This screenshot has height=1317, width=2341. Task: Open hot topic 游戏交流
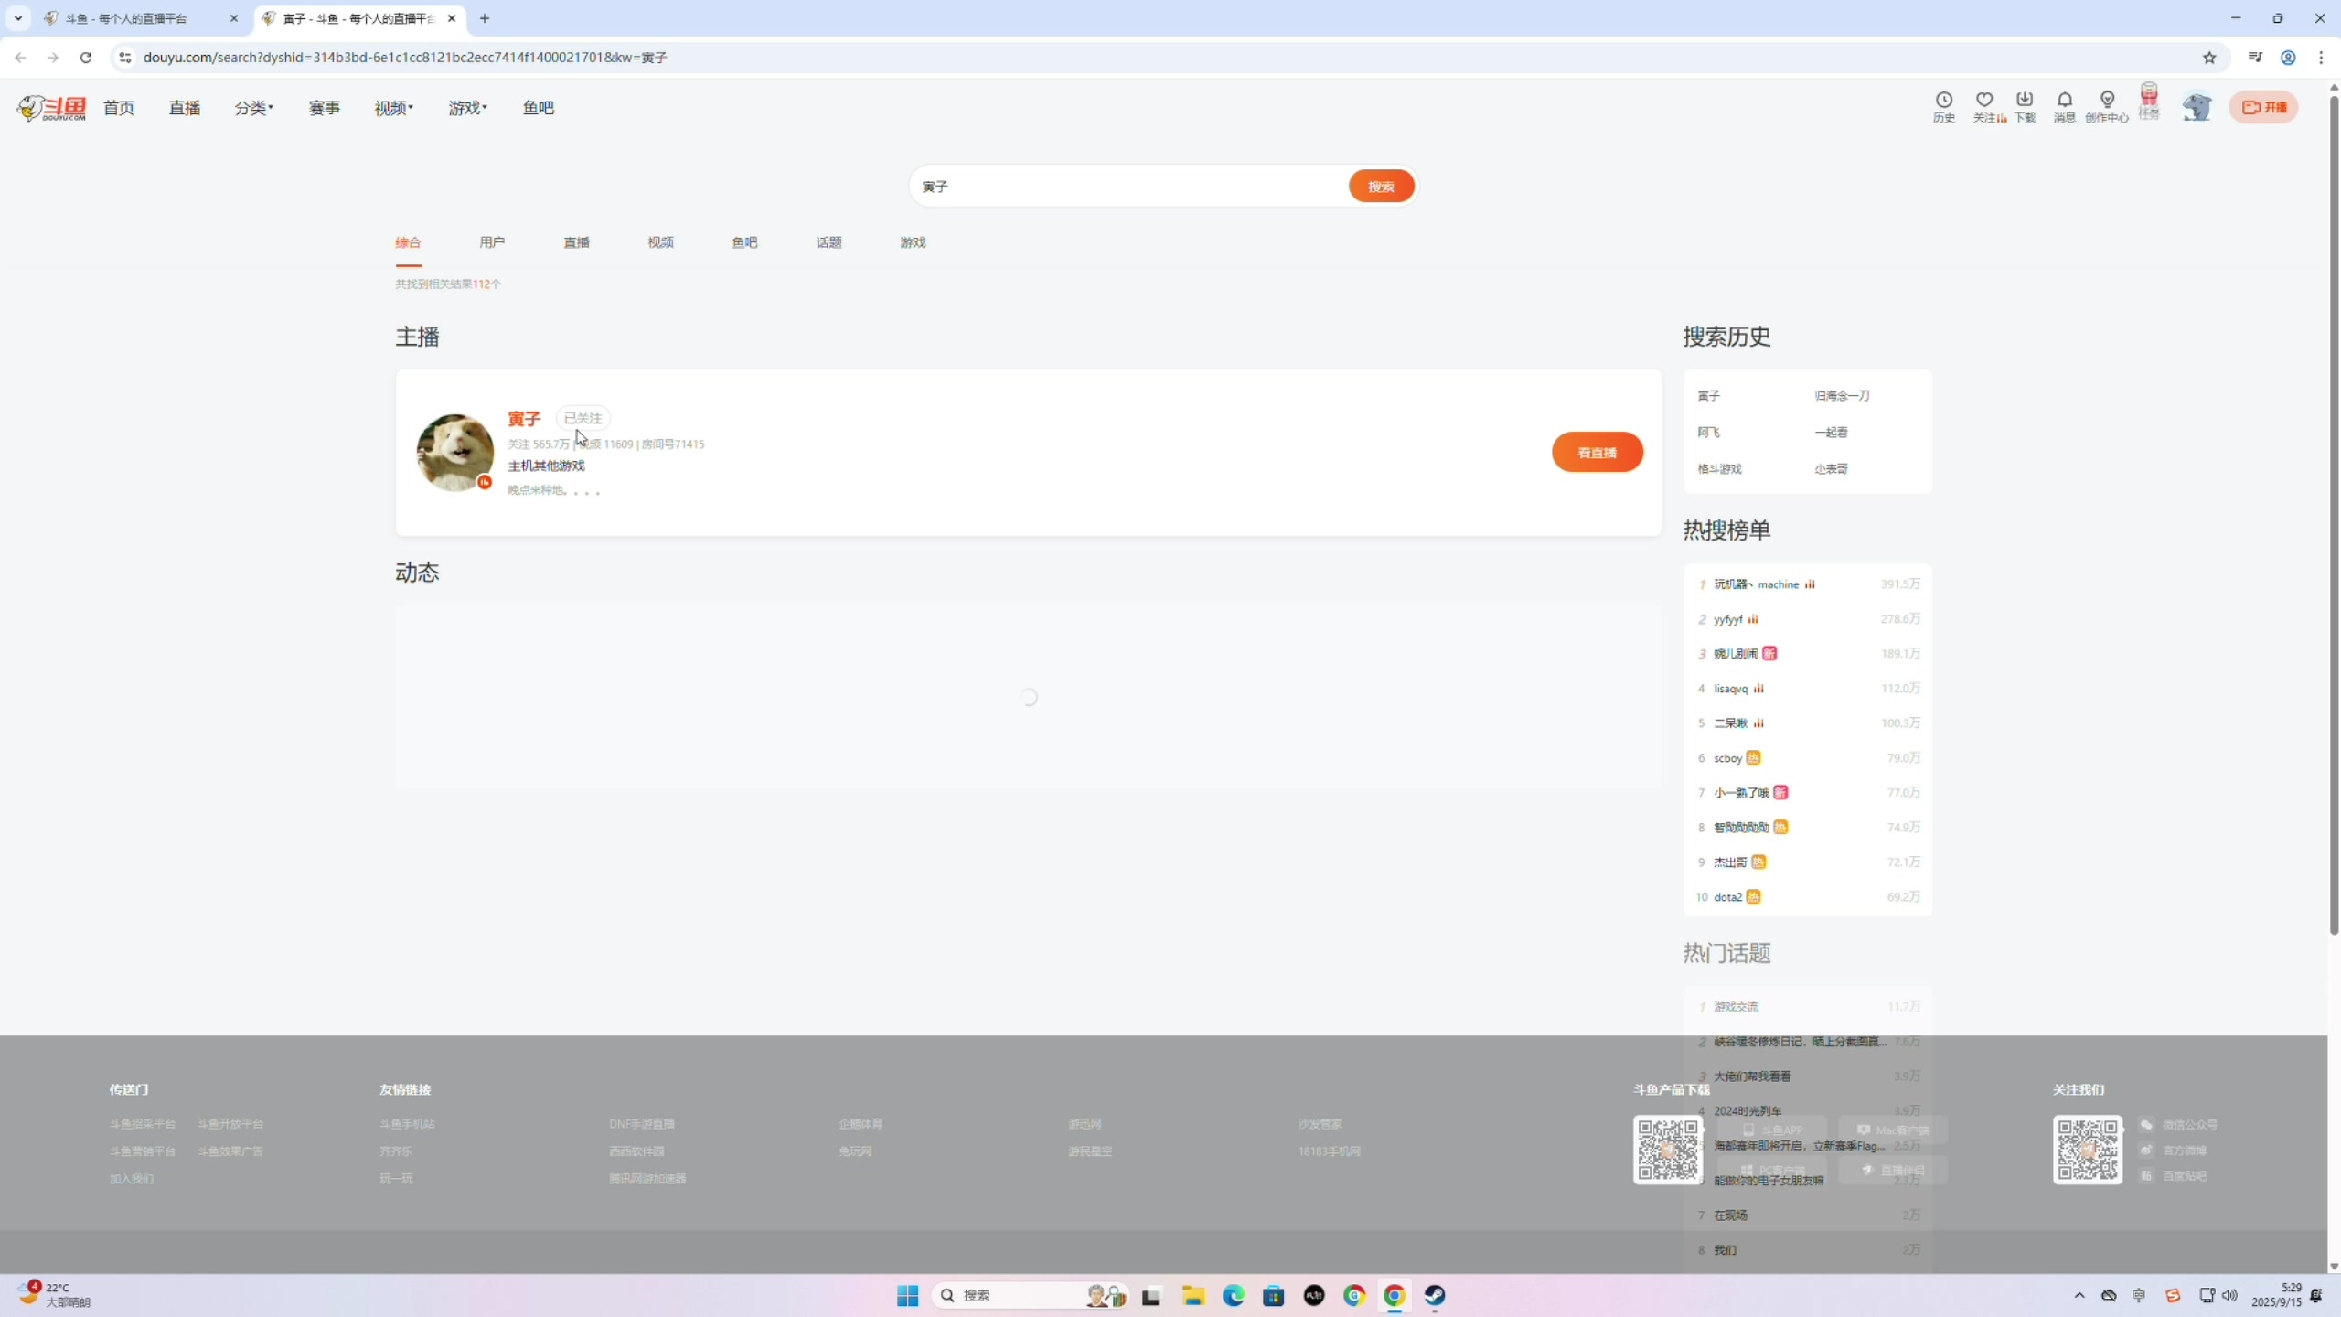point(1736,1007)
